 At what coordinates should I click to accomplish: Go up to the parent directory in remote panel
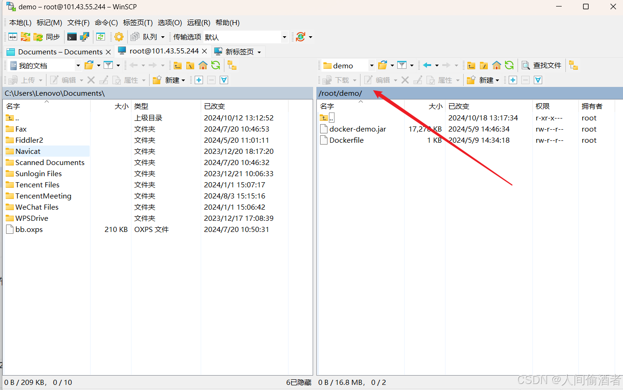(472, 66)
